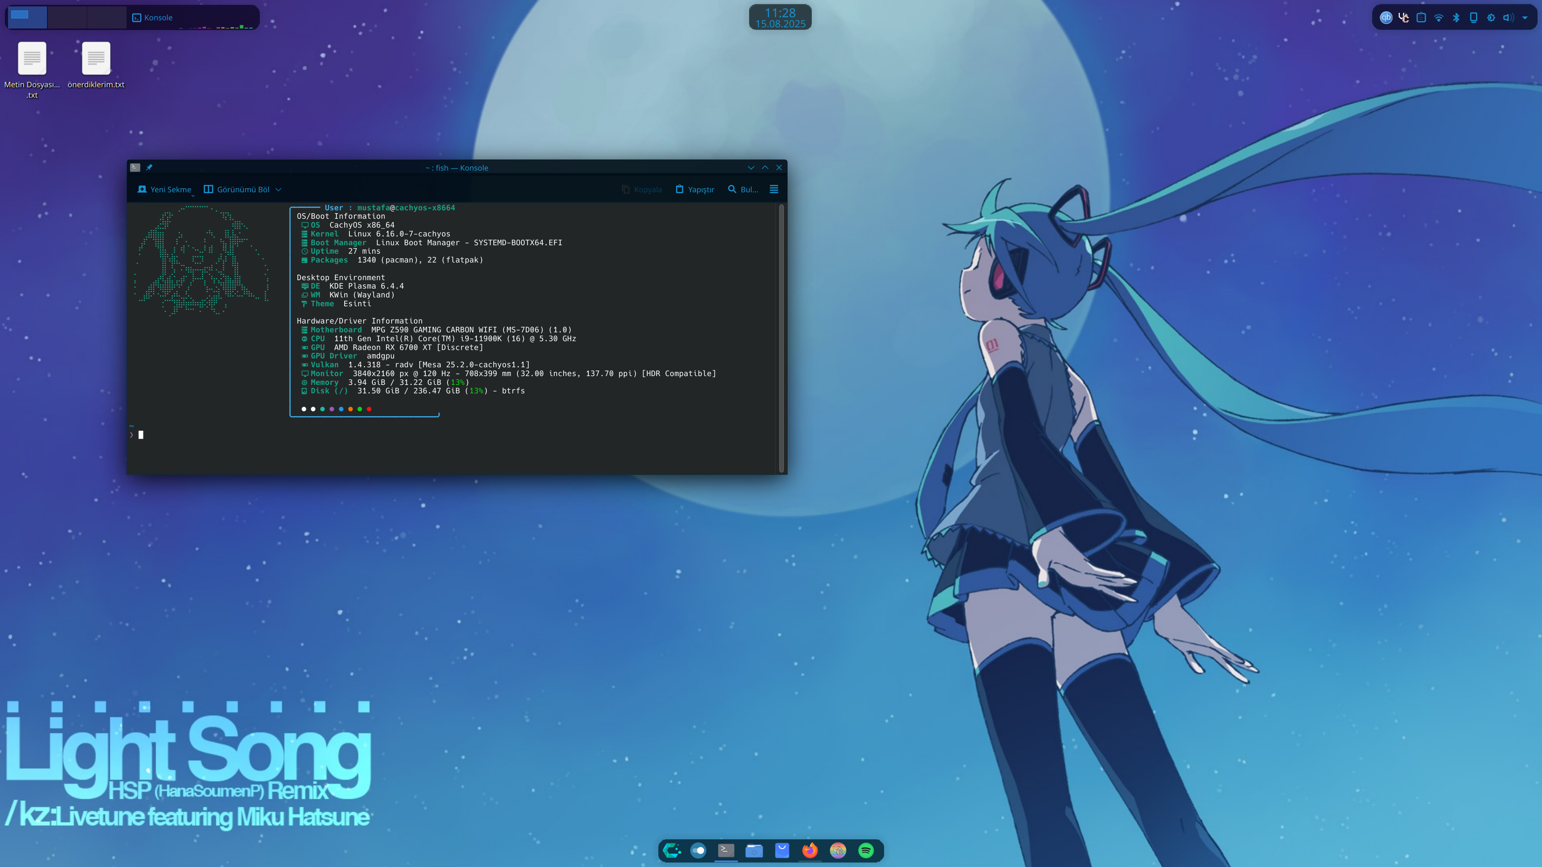Open the CachyOS application launcher in dock
1542x867 pixels.
(x=672, y=850)
